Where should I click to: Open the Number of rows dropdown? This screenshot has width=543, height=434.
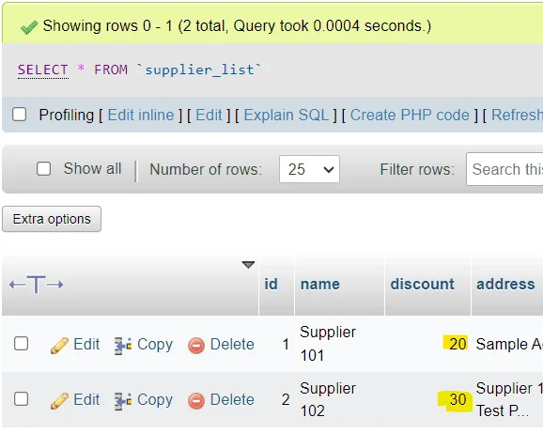309,169
